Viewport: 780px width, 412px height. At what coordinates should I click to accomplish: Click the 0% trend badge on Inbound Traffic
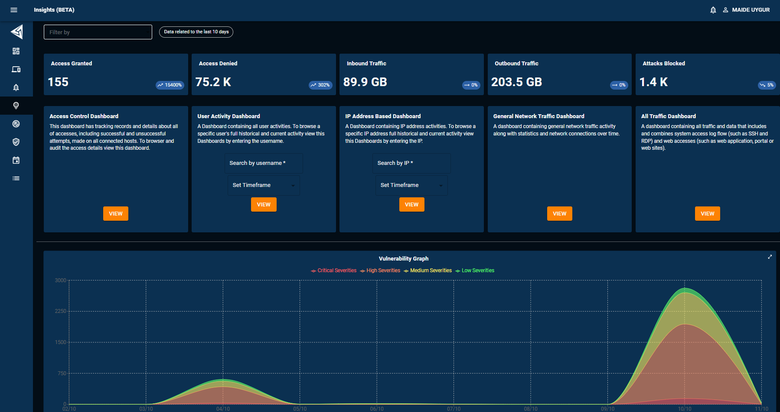coord(471,85)
